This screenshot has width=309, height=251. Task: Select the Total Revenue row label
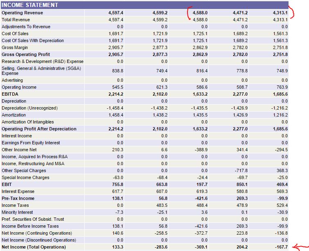click(x=16, y=20)
